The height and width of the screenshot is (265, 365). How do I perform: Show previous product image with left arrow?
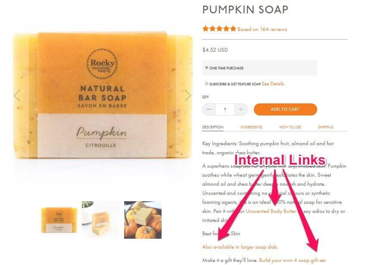tap(17, 95)
